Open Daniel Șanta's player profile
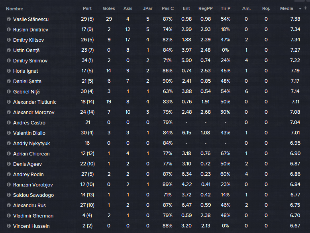 click(27, 81)
